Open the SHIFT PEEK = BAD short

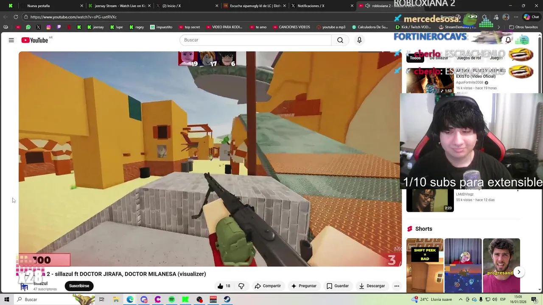tap(425, 266)
